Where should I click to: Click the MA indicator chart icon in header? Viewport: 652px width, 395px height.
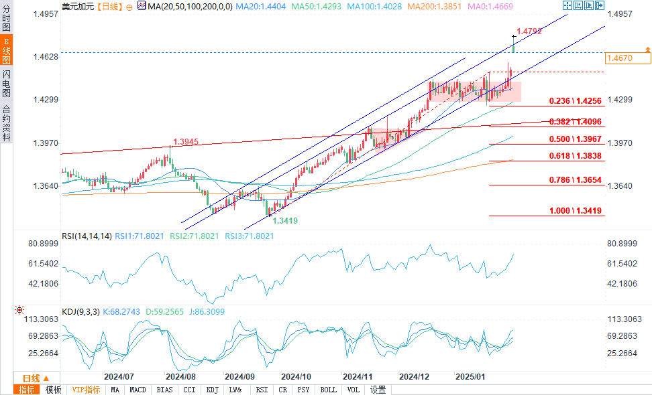[x=142, y=5]
